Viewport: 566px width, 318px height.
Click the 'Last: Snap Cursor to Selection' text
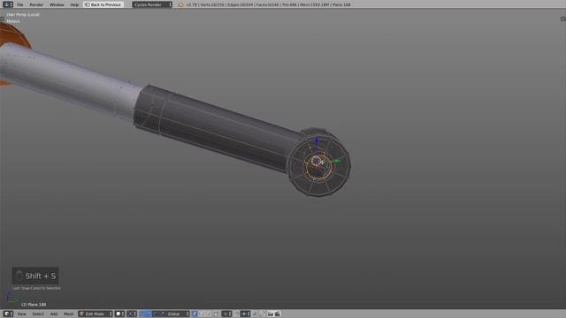coord(36,288)
